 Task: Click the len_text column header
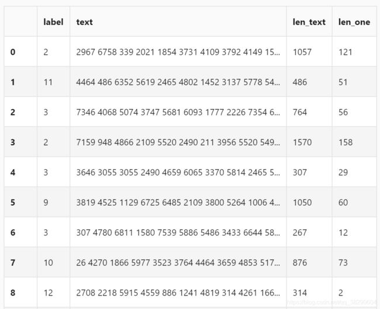pos(309,22)
